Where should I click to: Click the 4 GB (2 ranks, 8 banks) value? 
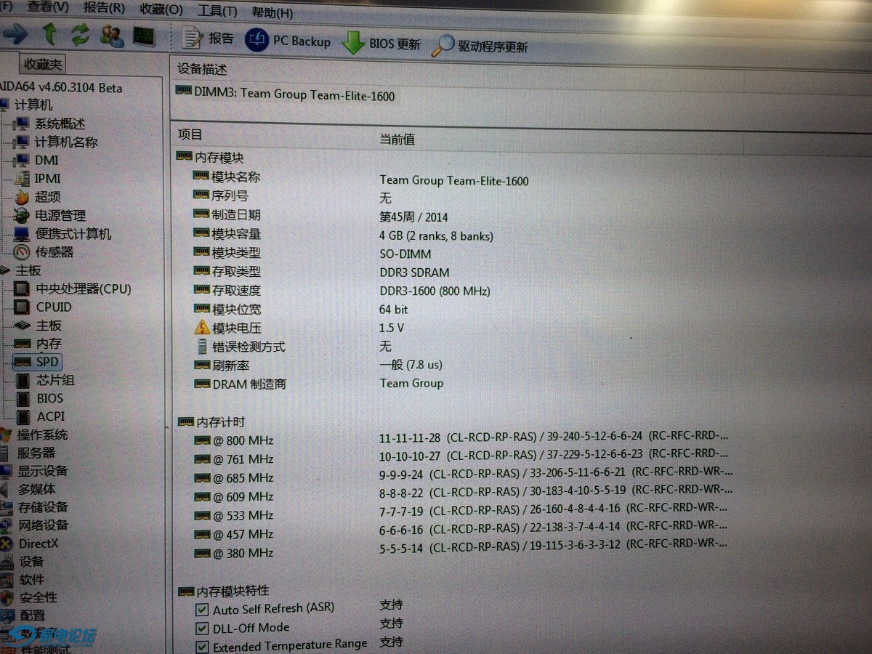pos(436,236)
